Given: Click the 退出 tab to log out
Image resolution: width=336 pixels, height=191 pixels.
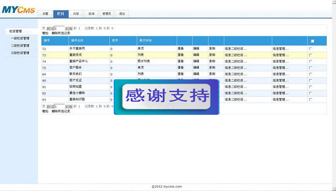Looking at the screenshot, I should [121, 14].
